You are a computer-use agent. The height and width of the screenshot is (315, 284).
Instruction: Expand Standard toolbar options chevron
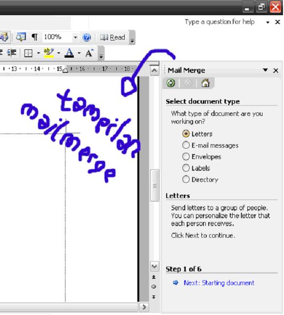(132, 38)
